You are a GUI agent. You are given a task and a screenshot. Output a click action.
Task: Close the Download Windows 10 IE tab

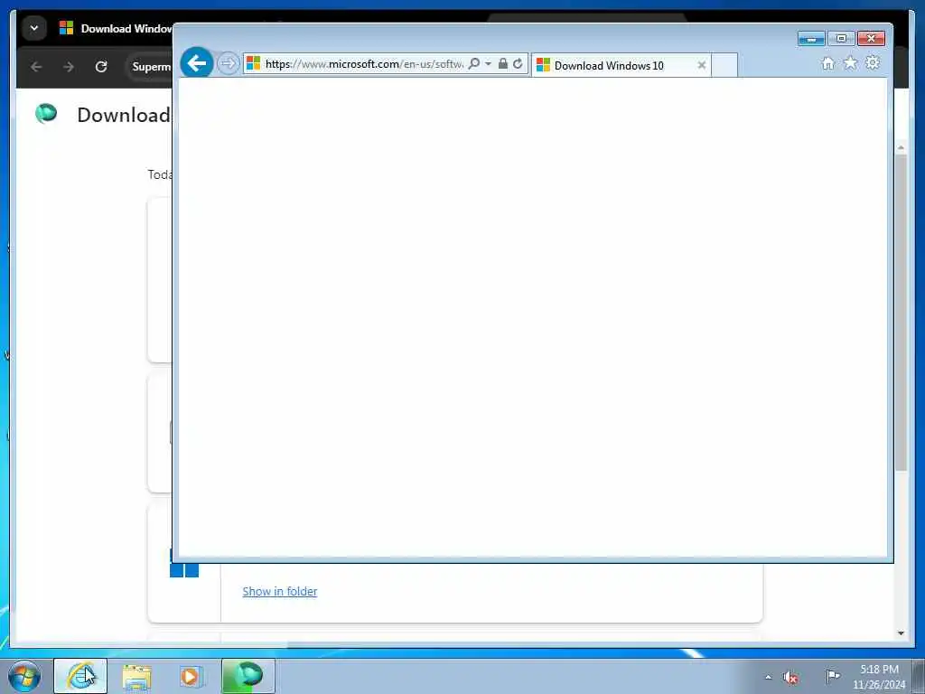(701, 65)
